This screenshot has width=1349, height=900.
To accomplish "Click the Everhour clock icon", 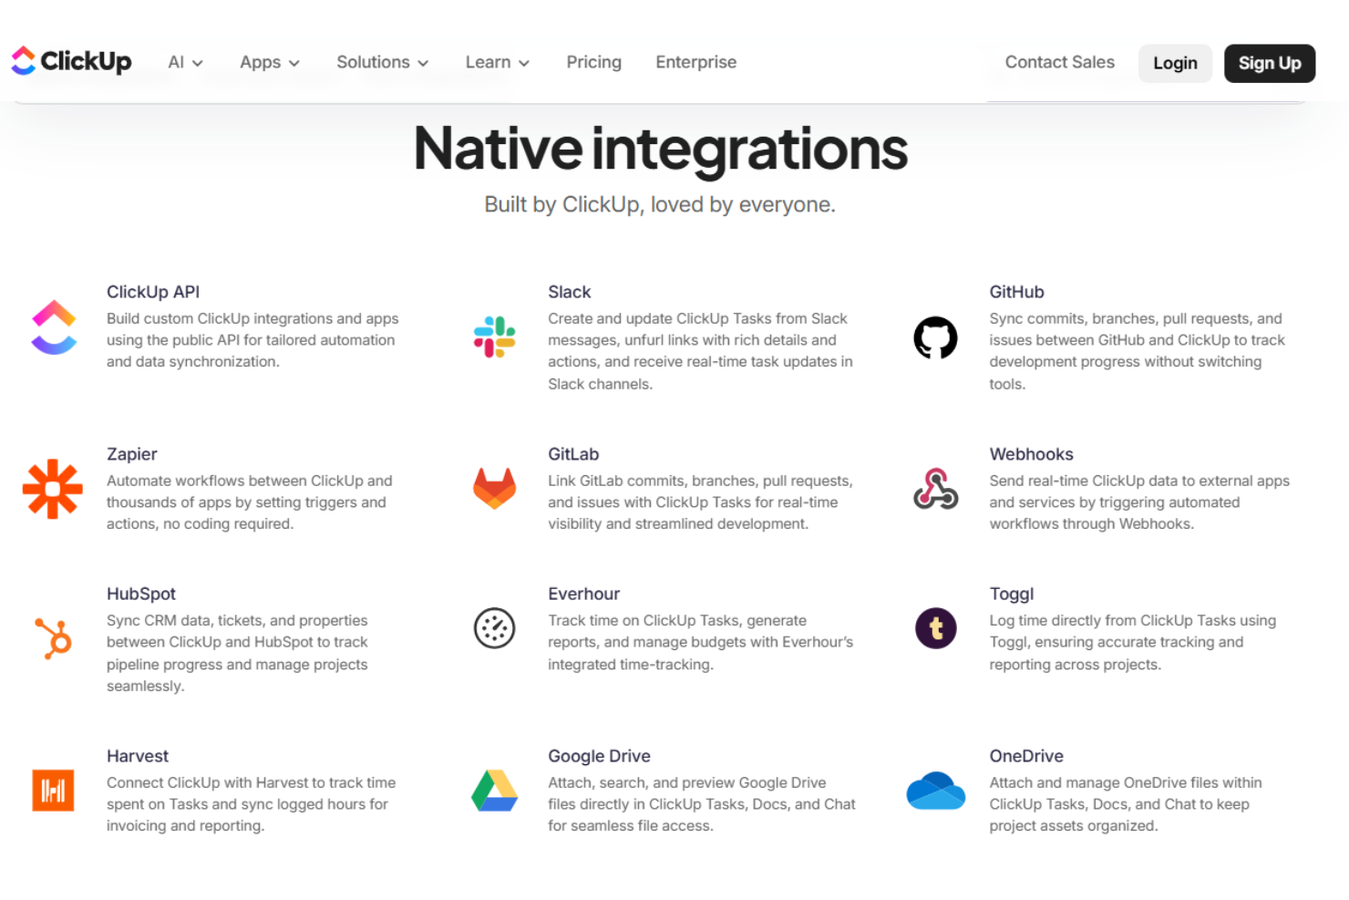I will click(x=494, y=628).
